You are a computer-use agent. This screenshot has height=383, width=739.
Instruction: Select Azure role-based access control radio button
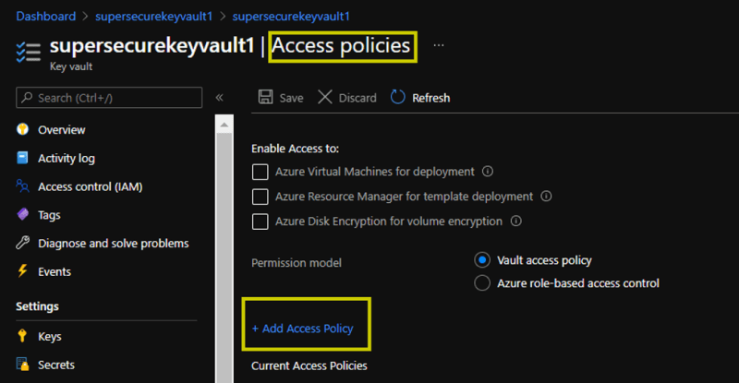(482, 283)
